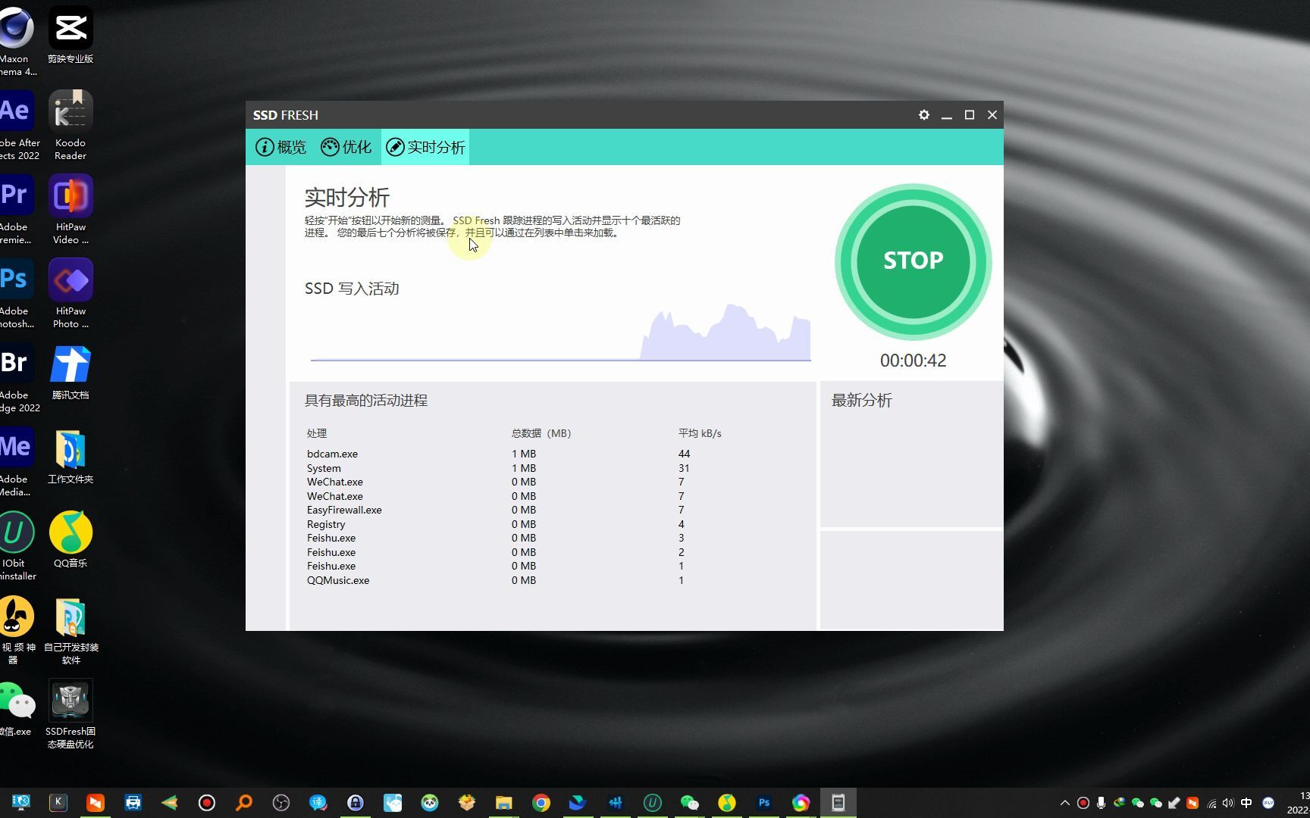Click the 00:00:42 elapsed timer
This screenshot has width=1310, height=818.
coord(913,361)
